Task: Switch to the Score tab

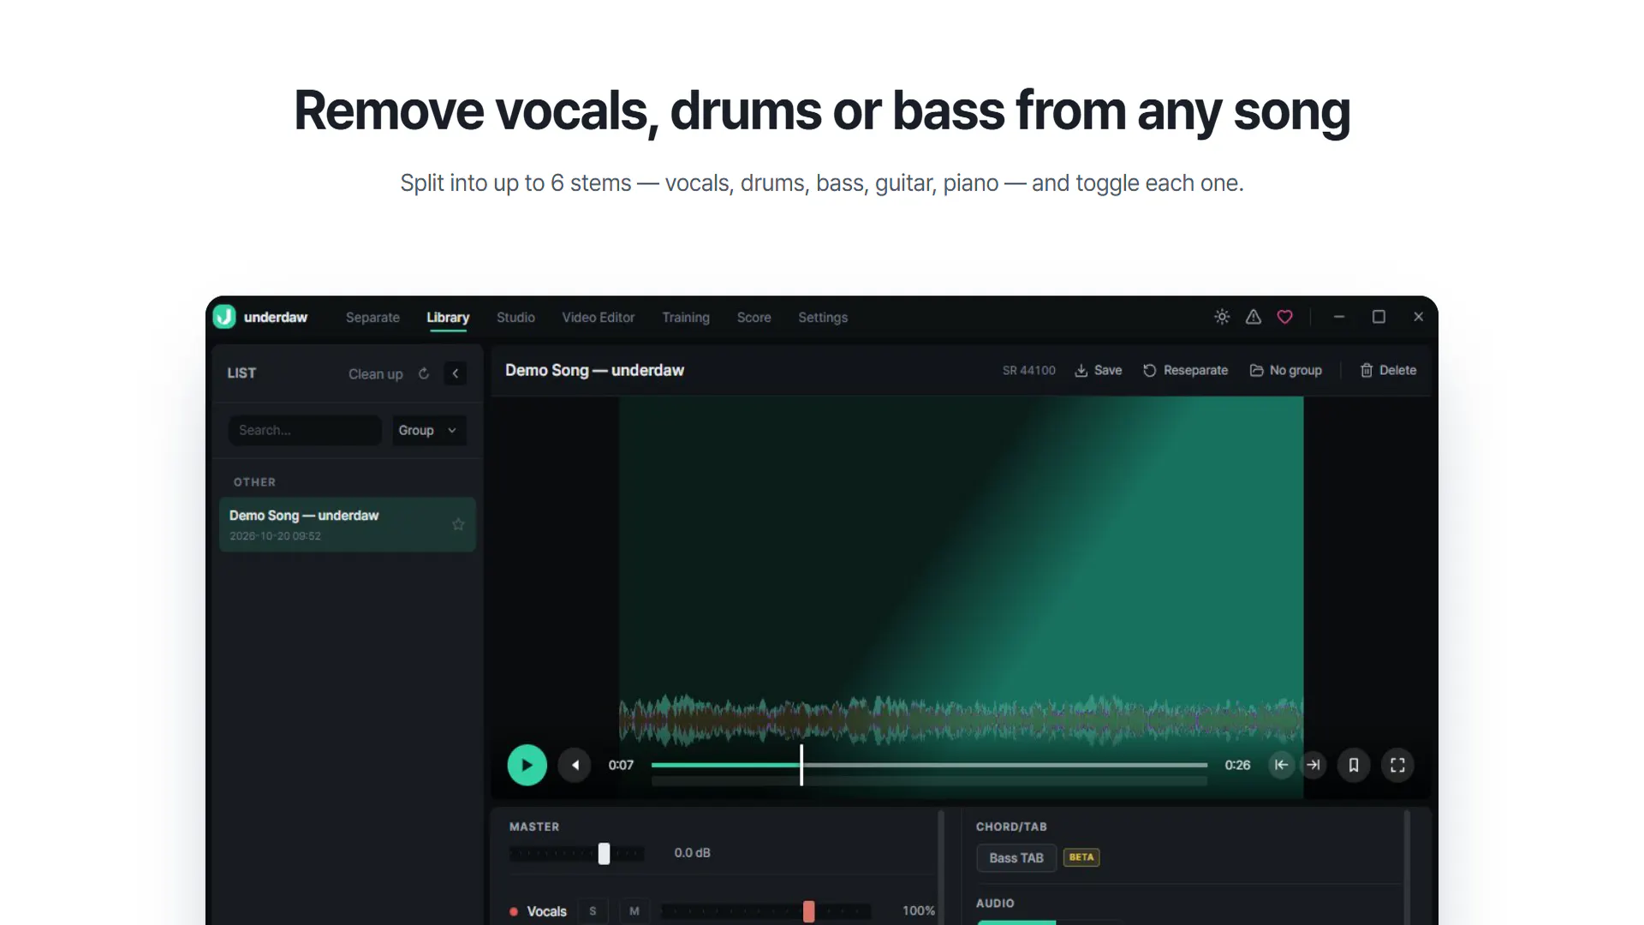Action: pyautogui.click(x=754, y=317)
